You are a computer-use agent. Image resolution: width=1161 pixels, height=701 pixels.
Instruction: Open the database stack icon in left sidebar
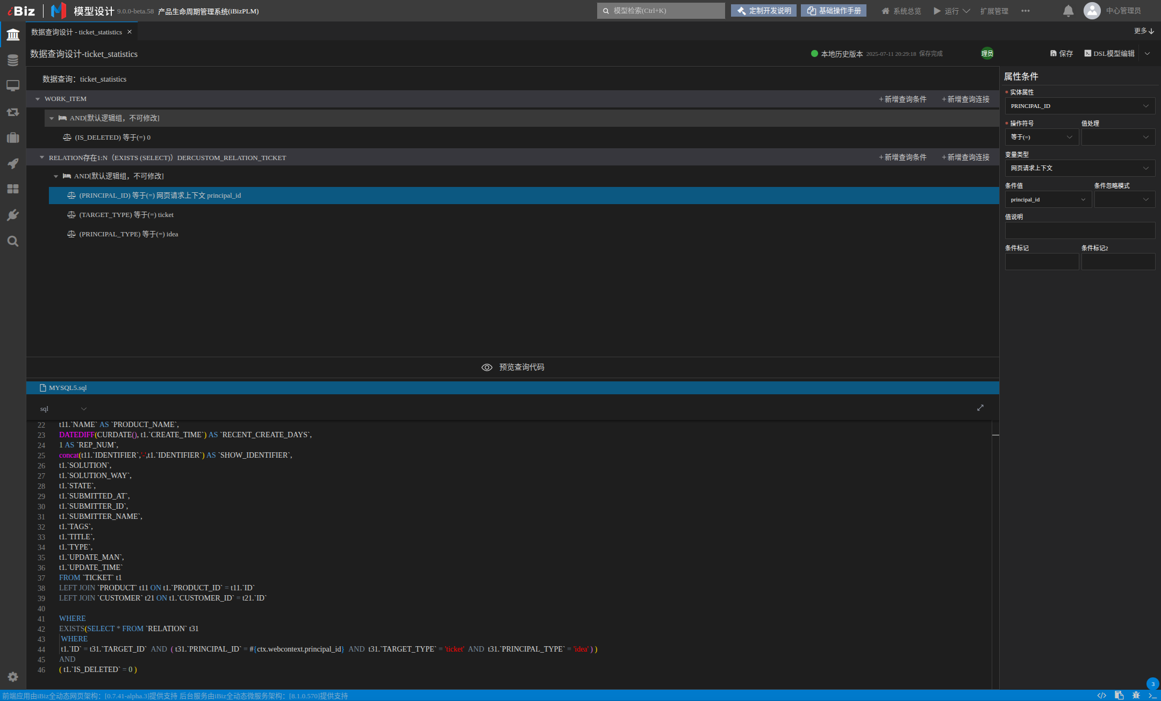click(13, 60)
